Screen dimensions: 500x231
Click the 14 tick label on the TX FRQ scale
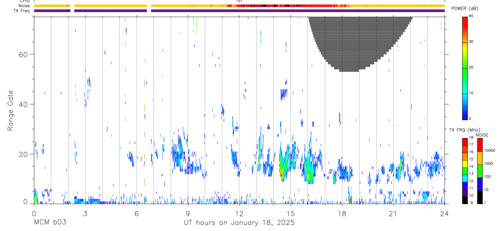[x=471, y=166]
